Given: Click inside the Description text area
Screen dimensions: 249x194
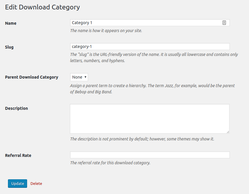Looking at the screenshot, I should click(x=150, y=119).
